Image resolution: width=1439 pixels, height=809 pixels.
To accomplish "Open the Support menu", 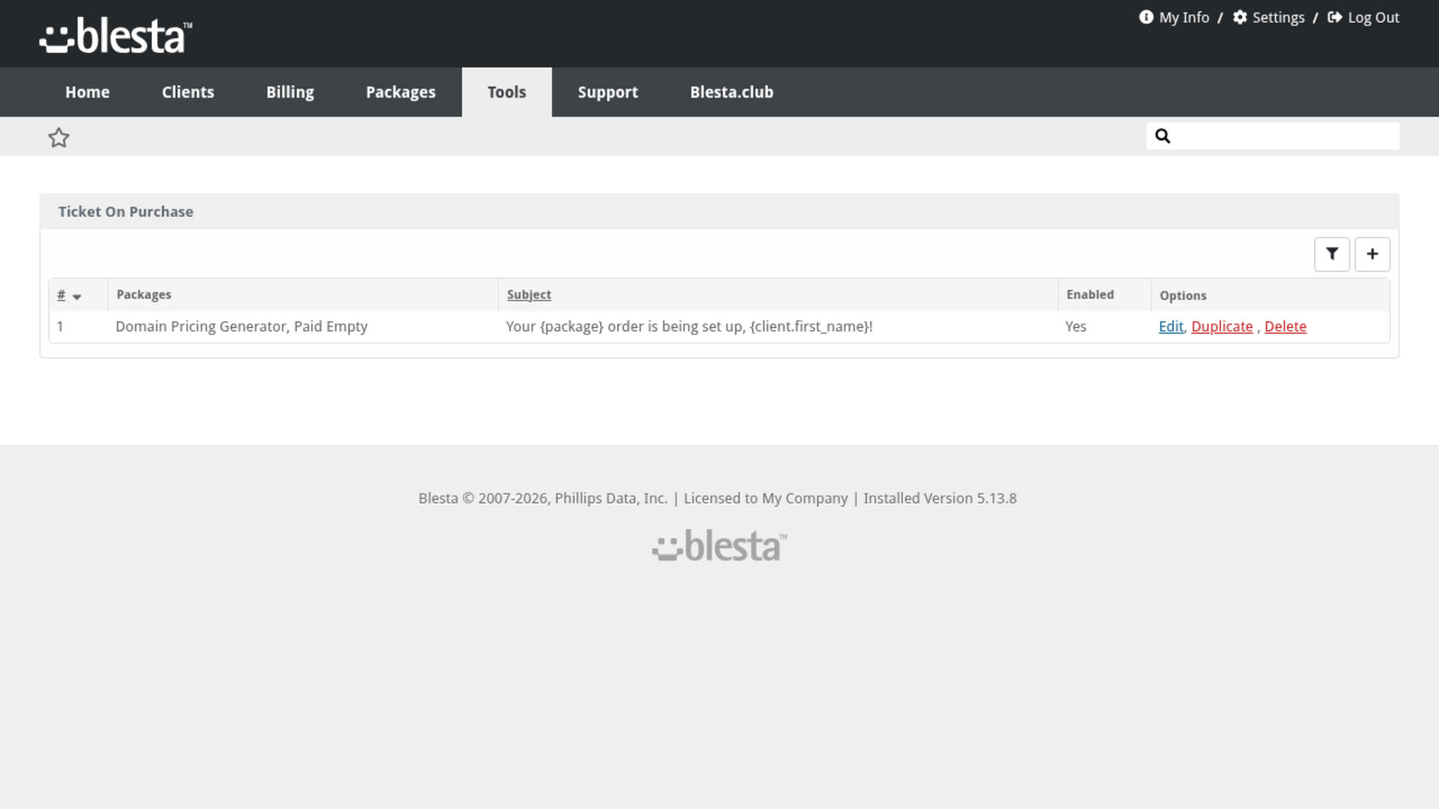I will (x=608, y=92).
